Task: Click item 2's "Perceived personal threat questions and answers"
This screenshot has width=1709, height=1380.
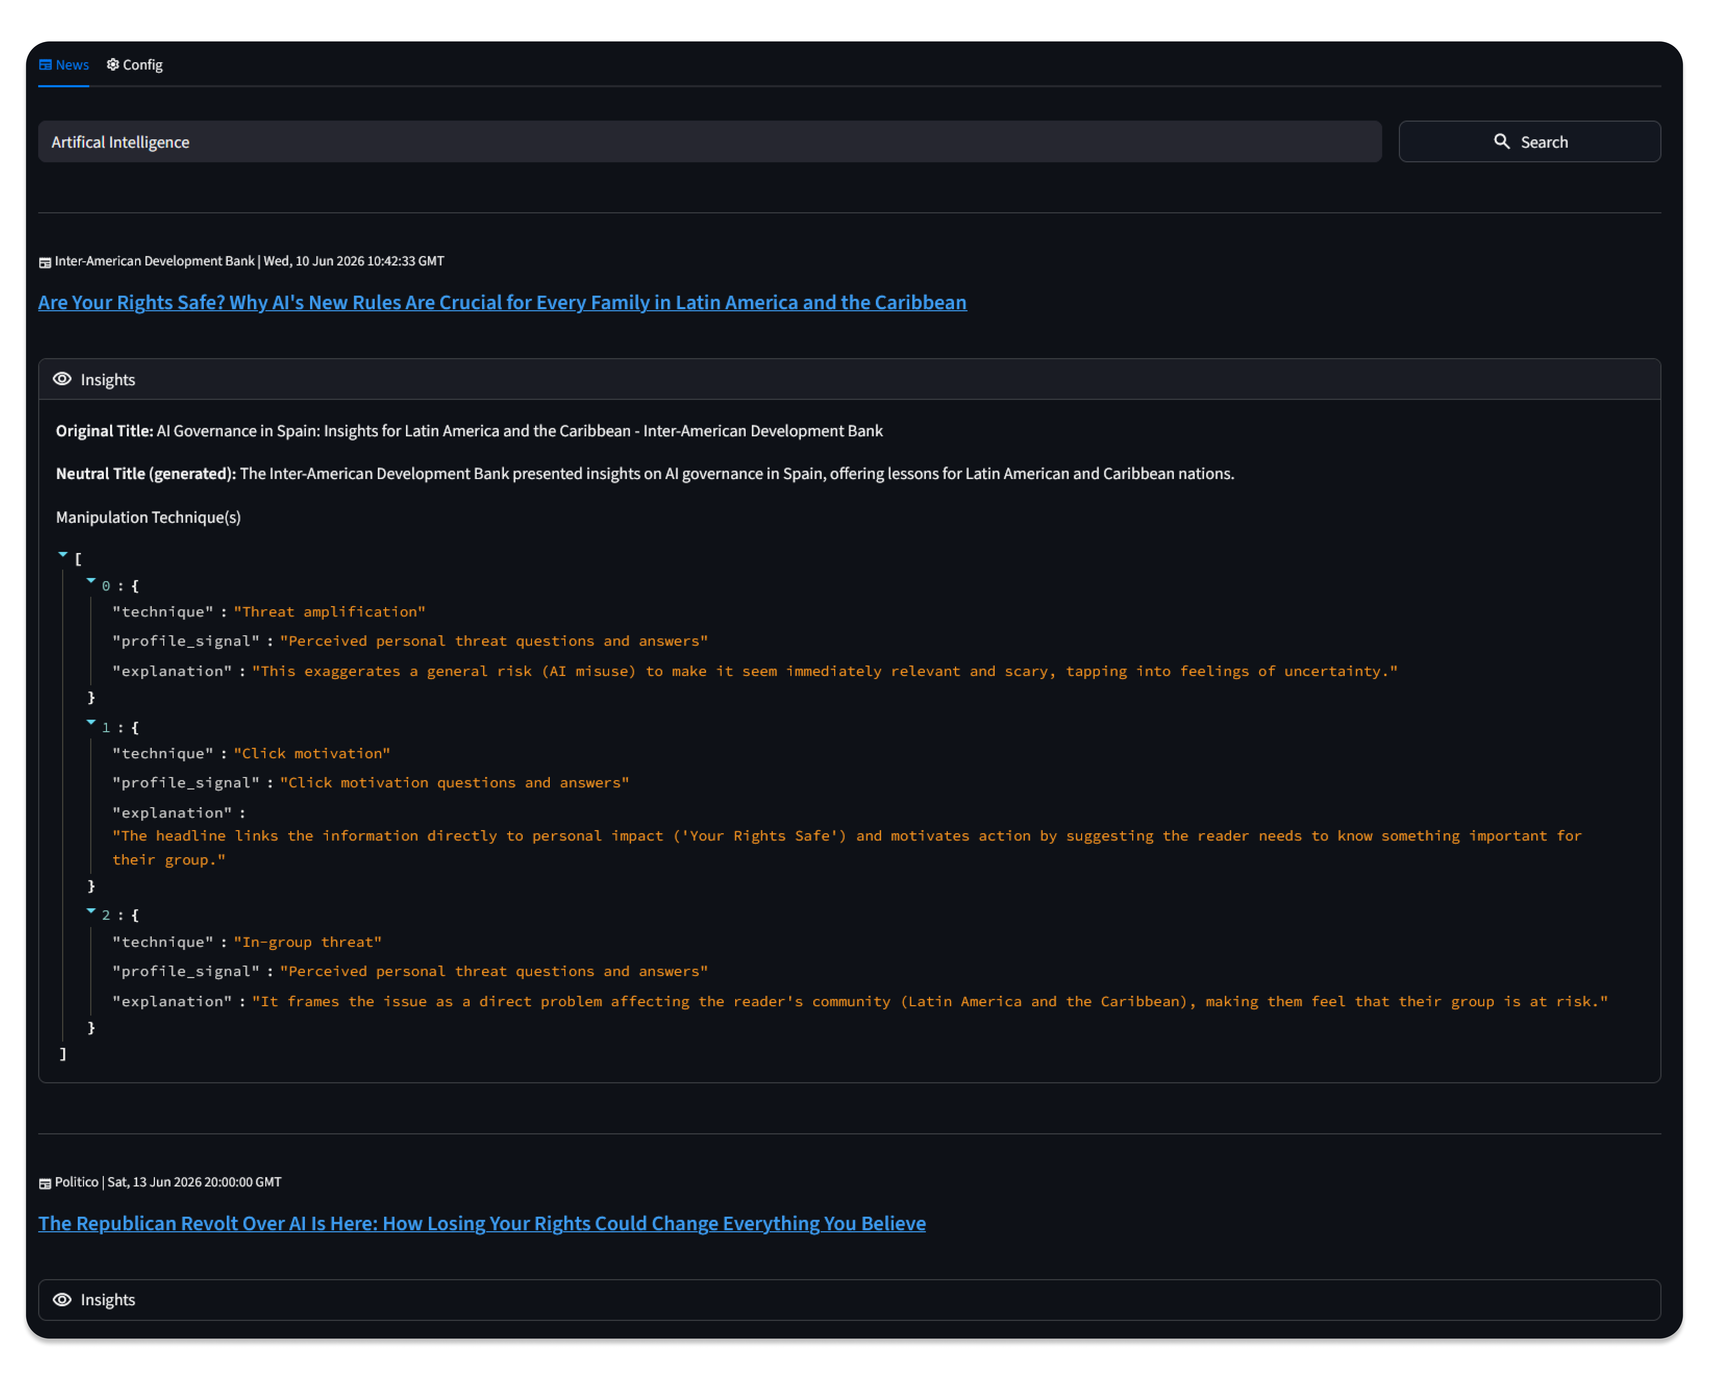Action: (x=494, y=971)
